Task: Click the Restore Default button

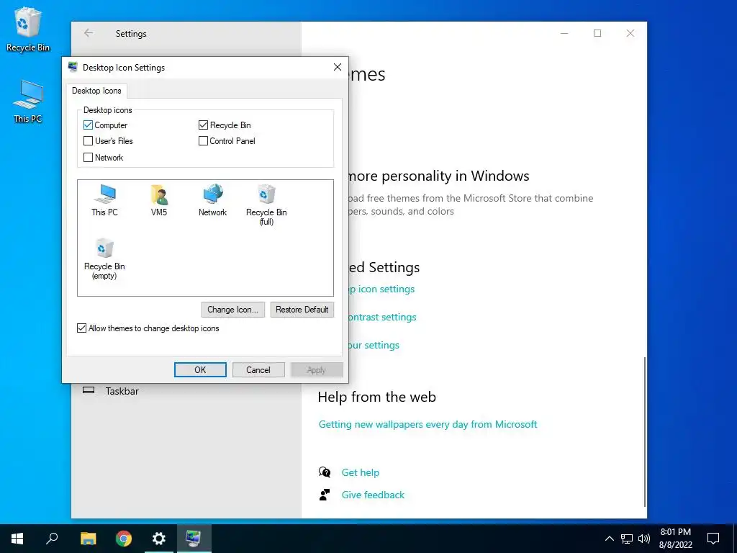Action: pos(302,310)
